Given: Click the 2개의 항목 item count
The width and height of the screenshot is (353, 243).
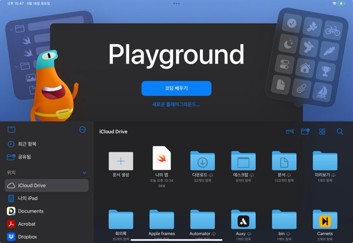Looking at the screenshot, I should coord(325,239).
